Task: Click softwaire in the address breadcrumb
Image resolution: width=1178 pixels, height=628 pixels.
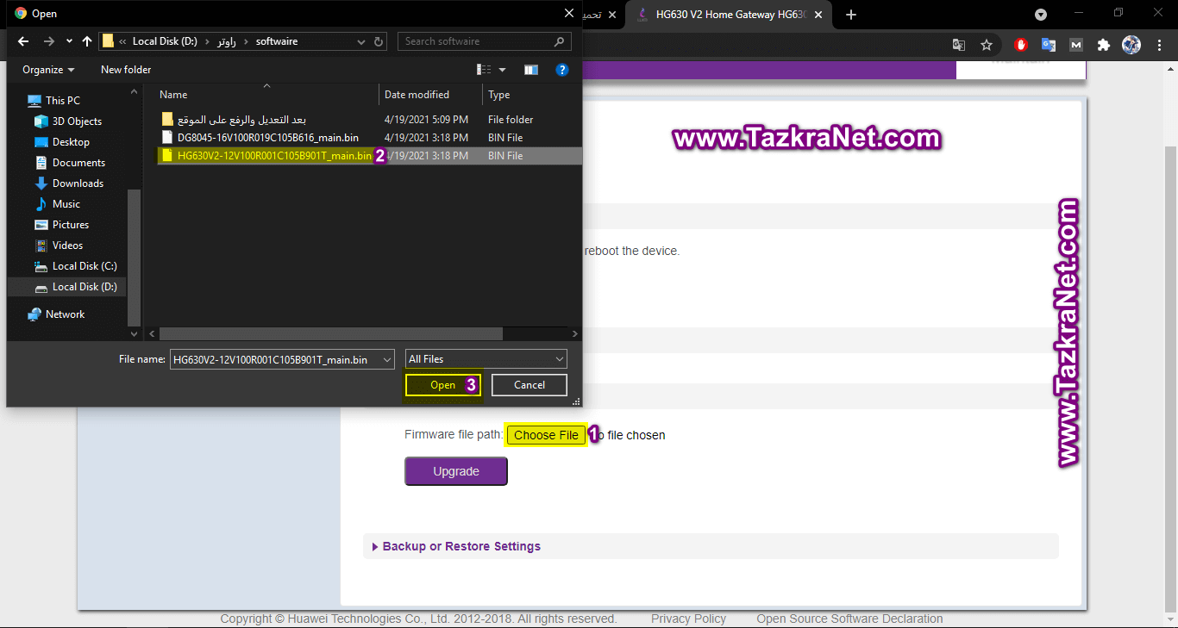Action: pos(277,41)
